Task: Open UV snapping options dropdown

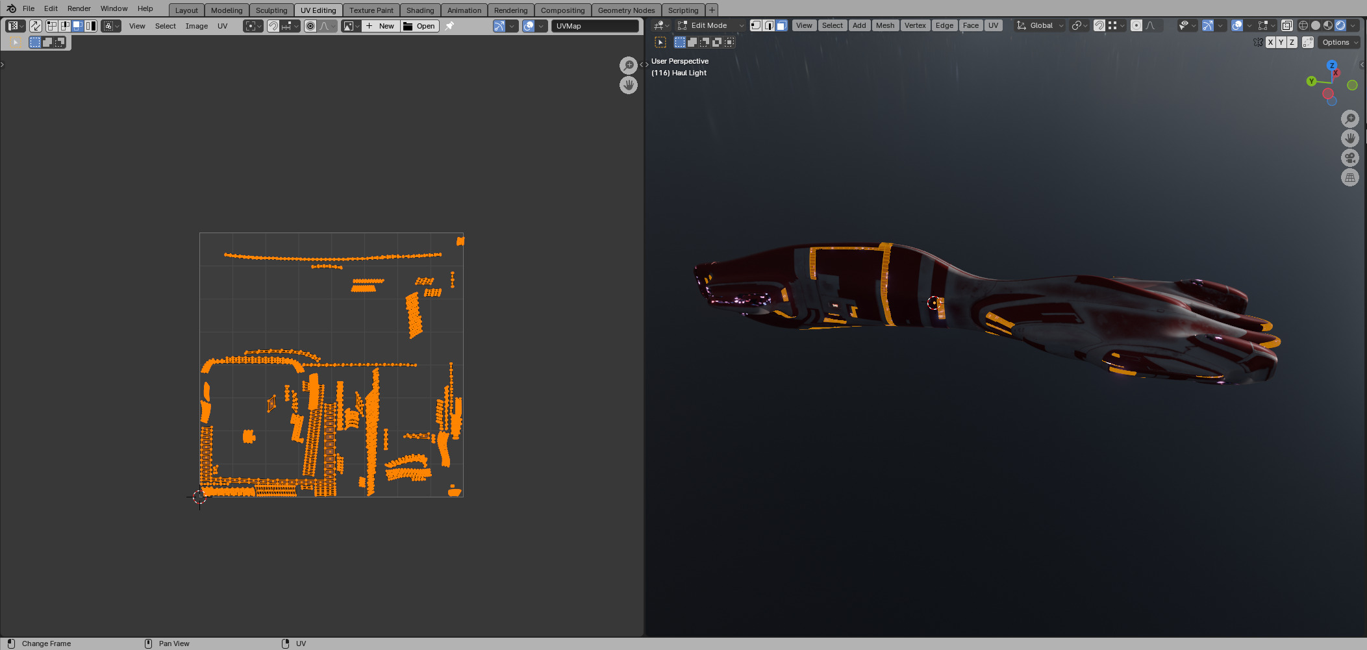Action: 290,26
